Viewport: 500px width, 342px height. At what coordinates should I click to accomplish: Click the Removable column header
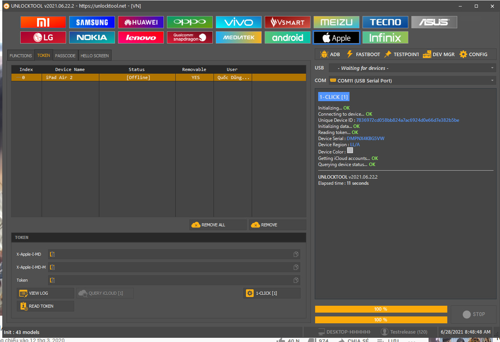point(194,69)
